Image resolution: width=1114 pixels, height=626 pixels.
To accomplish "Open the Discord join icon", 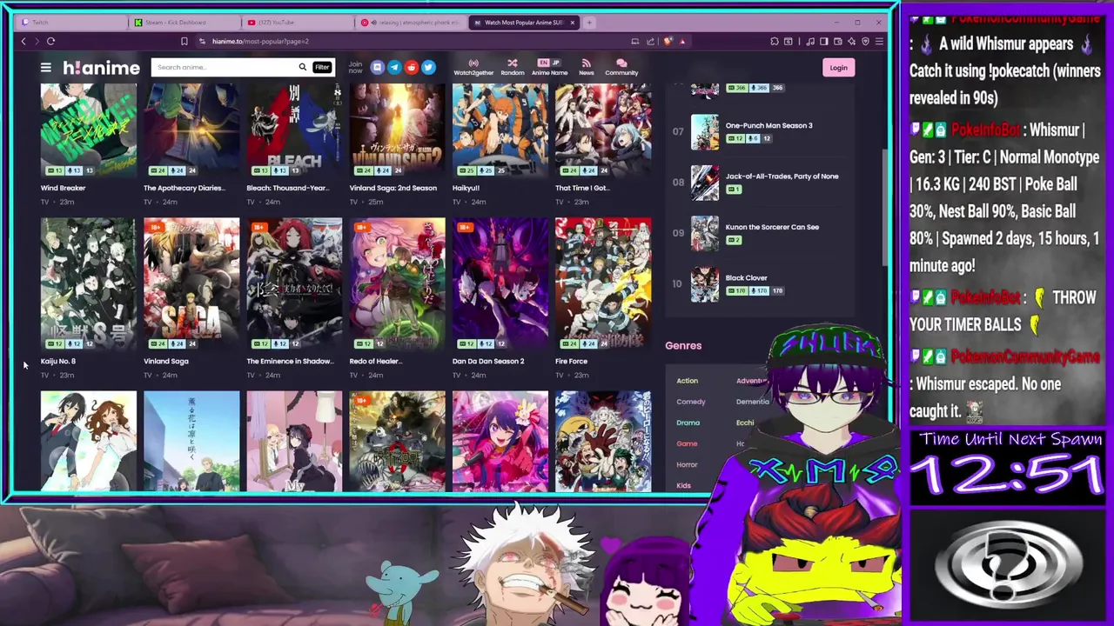I will [377, 67].
